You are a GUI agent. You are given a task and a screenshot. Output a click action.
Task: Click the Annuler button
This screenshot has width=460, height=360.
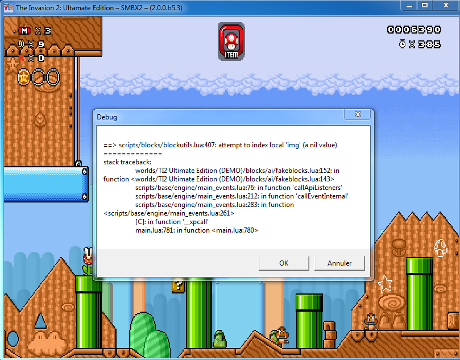(x=339, y=263)
